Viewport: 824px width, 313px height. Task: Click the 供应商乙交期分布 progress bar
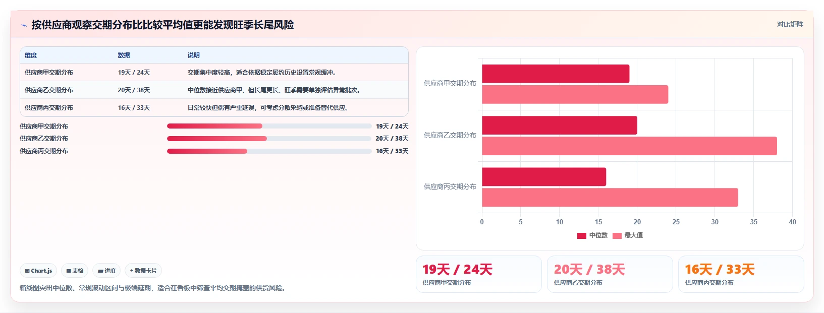click(x=269, y=139)
